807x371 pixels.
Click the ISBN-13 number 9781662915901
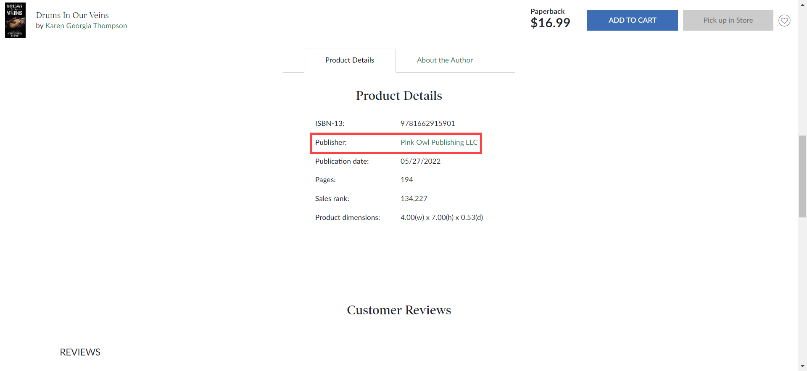coord(427,123)
